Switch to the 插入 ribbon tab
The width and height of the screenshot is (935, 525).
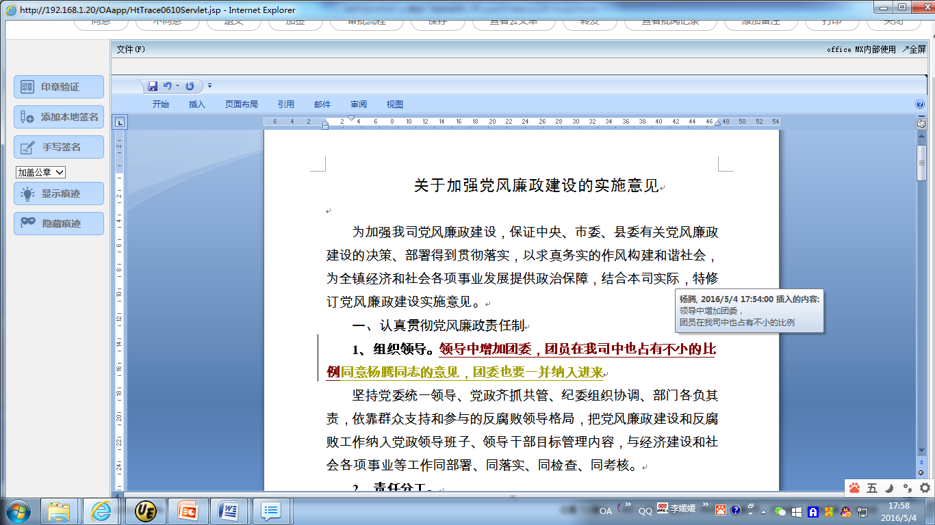[x=197, y=104]
